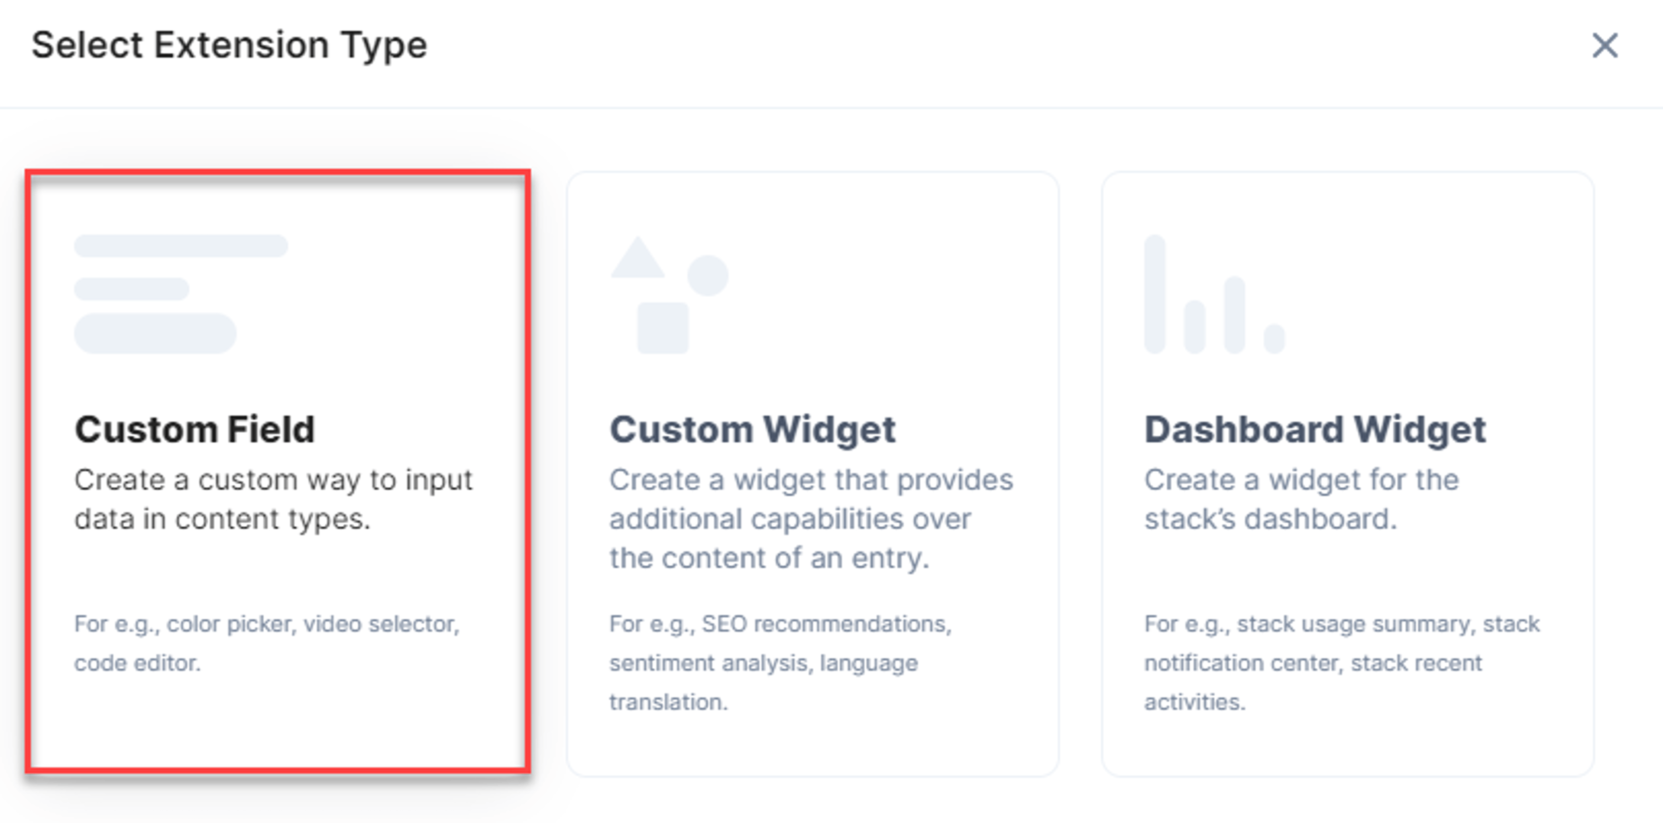Click tallest bar of dashboard chart icon
This screenshot has width=1663, height=823.
pyautogui.click(x=1155, y=294)
